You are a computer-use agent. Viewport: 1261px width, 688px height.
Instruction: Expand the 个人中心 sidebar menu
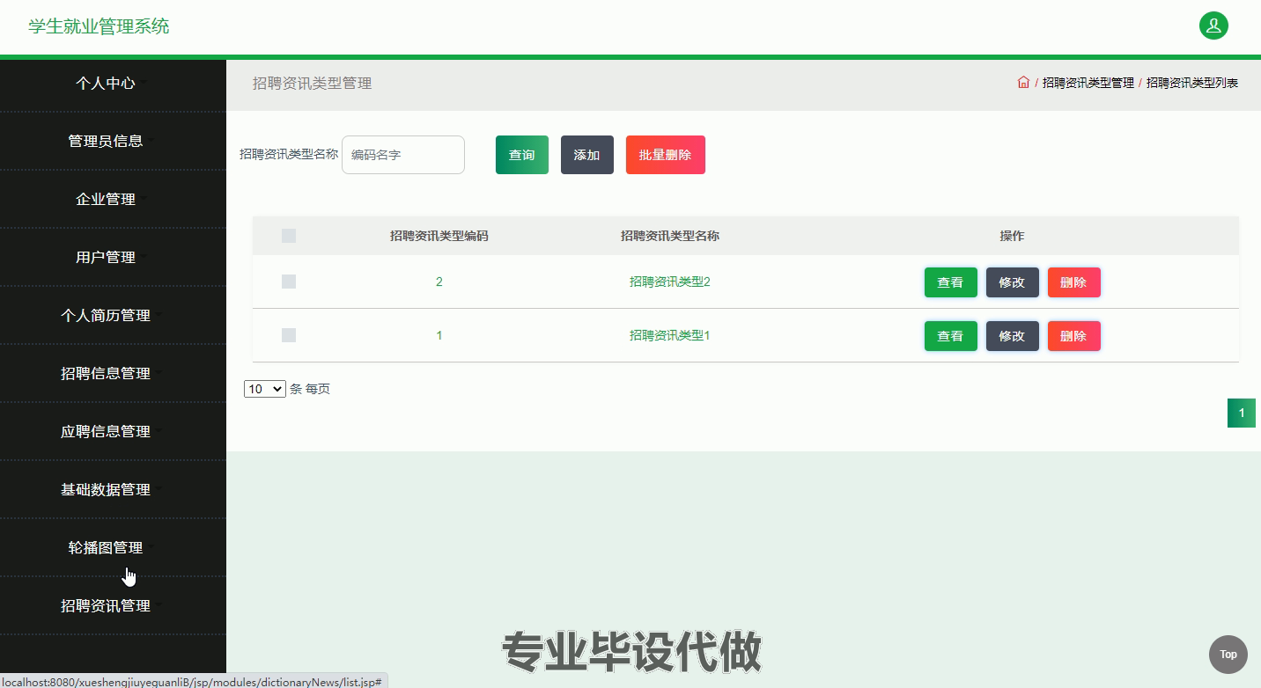tap(113, 83)
